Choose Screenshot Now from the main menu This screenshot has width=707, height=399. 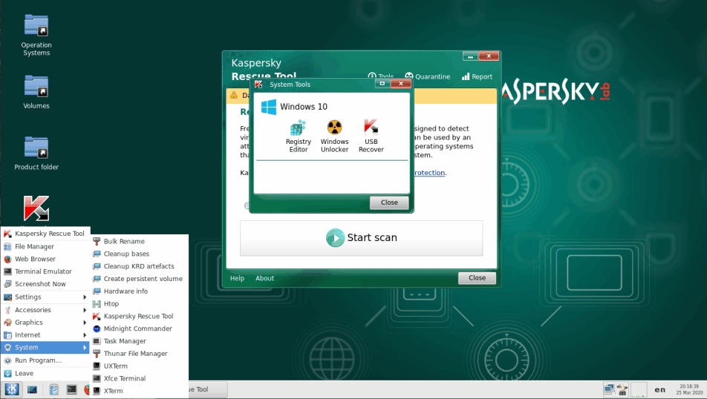[x=45, y=284]
